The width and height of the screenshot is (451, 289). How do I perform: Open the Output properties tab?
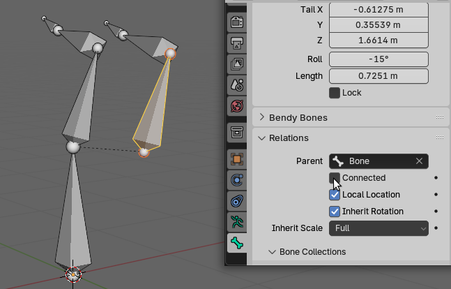237,43
